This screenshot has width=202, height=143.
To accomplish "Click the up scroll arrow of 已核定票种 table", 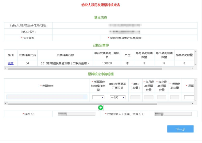I will pos(195,51).
